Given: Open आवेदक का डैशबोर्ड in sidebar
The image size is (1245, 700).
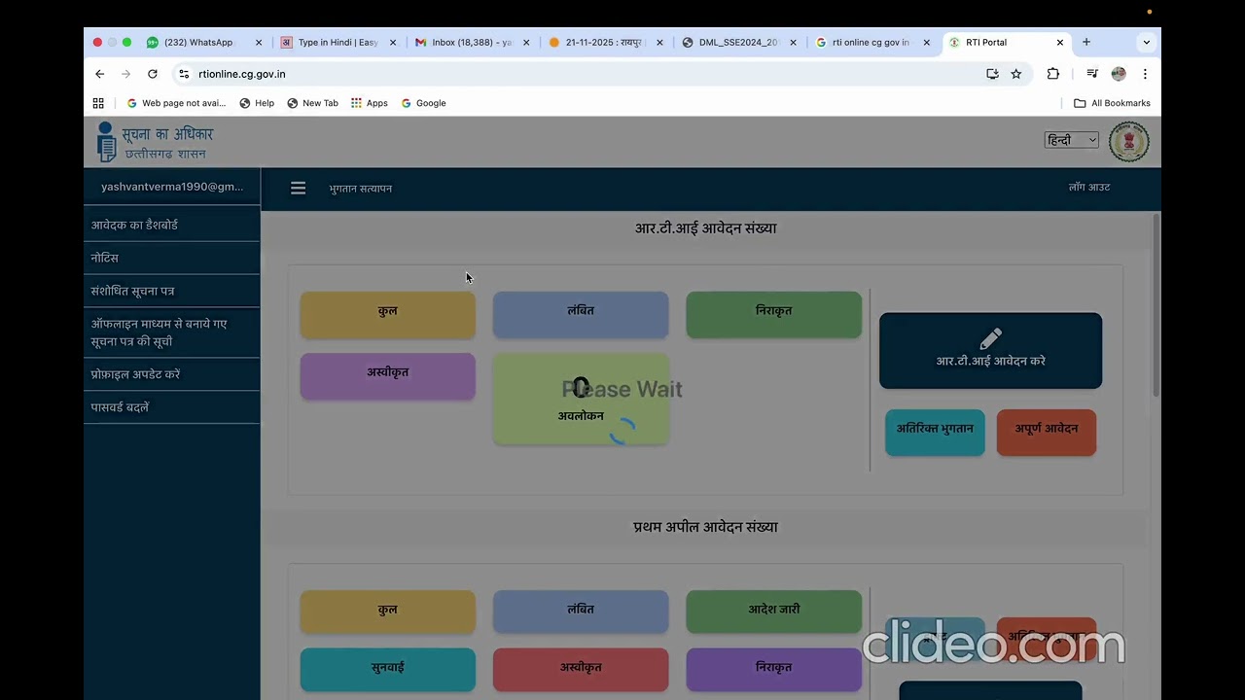Looking at the screenshot, I should pyautogui.click(x=172, y=225).
